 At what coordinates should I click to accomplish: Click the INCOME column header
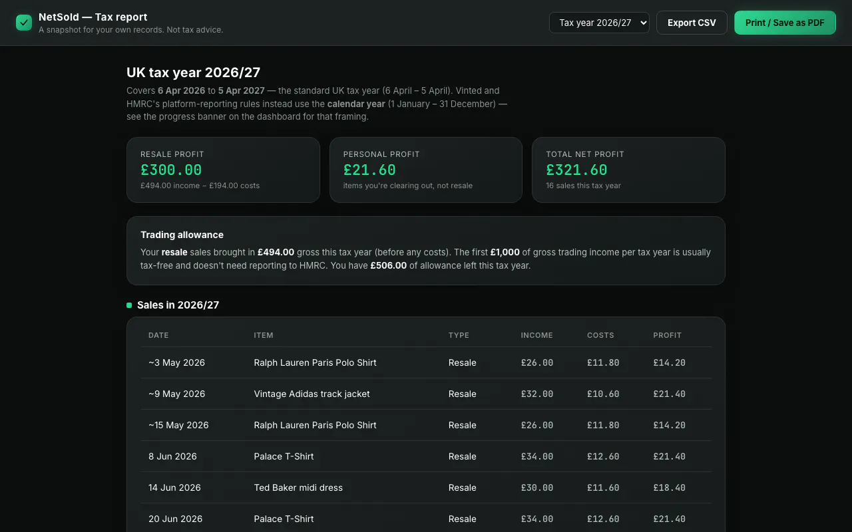tap(536, 335)
